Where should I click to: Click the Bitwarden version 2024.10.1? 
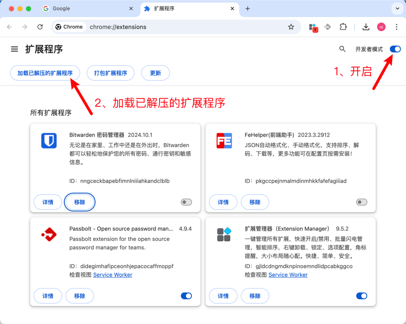[x=140, y=135]
